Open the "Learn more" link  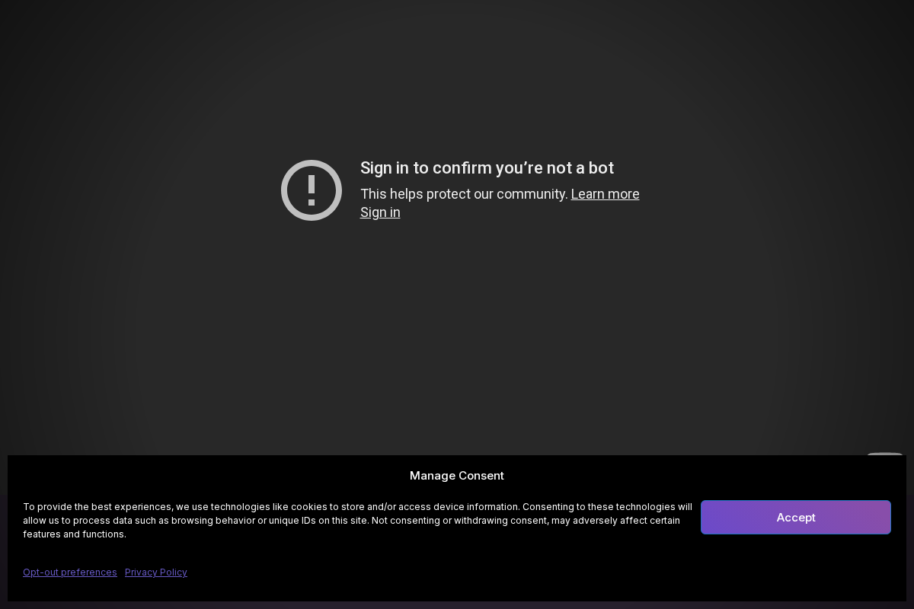coord(605,194)
